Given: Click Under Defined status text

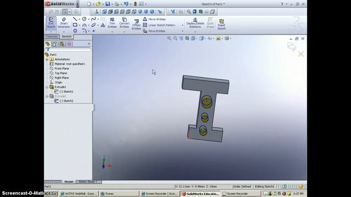Looking at the screenshot, I should 242,186.
